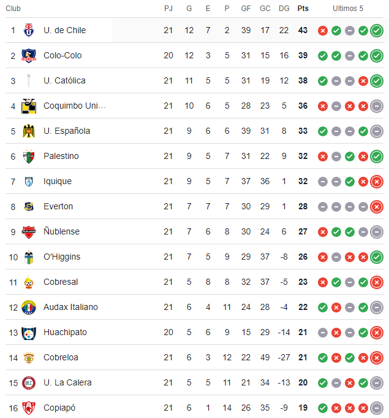Click Iquique's first draw icon in Ultimos 5
Viewport: 389px width, 418px height.
323,182
